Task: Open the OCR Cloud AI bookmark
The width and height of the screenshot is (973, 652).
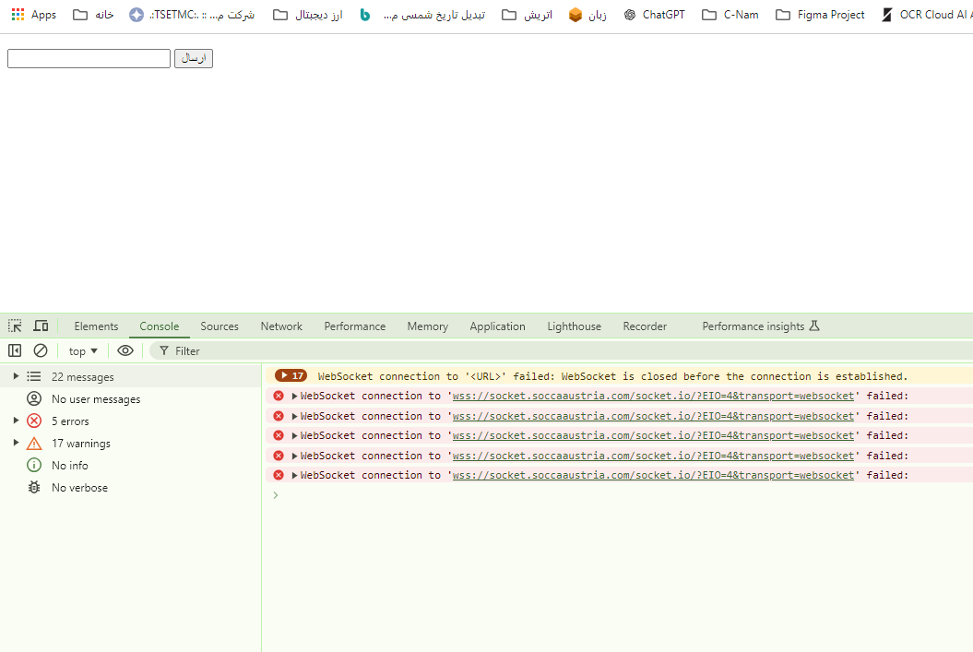Action: point(927,14)
